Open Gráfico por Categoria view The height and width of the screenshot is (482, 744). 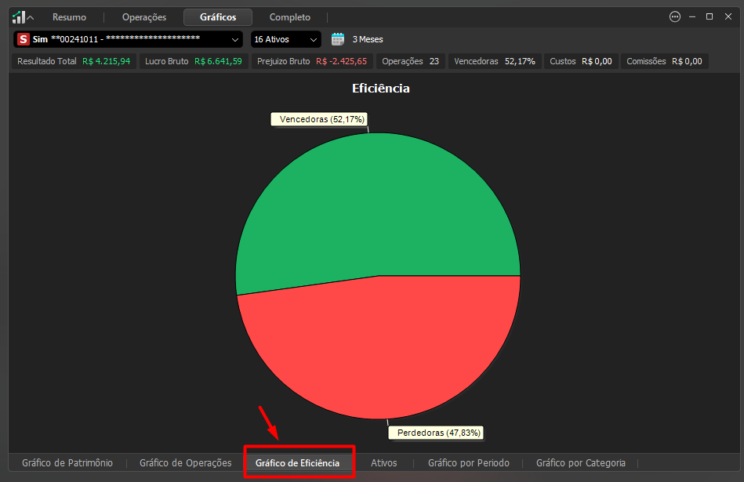pyautogui.click(x=581, y=463)
